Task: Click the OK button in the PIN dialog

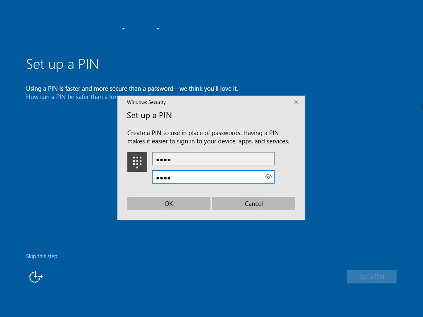Action: pos(169,203)
